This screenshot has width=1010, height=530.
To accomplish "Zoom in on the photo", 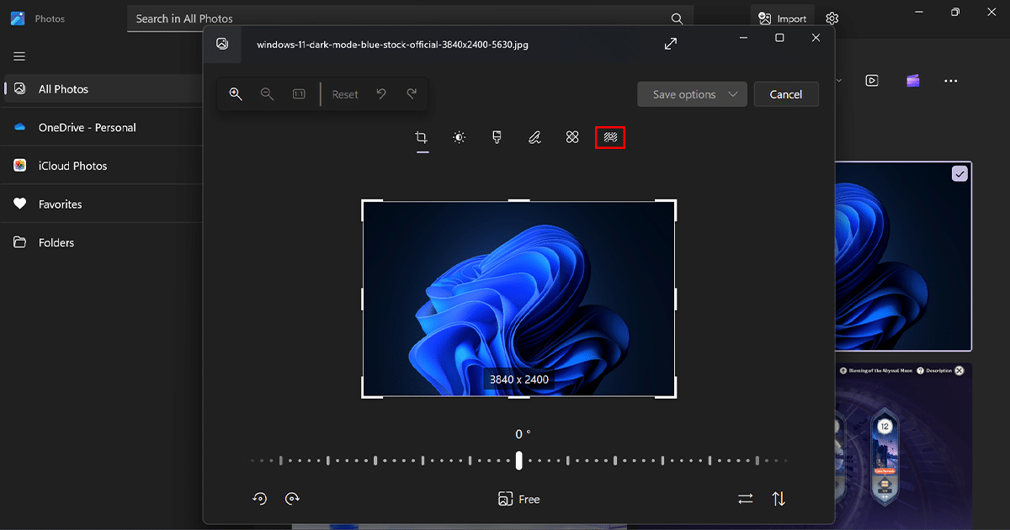I will click(236, 94).
